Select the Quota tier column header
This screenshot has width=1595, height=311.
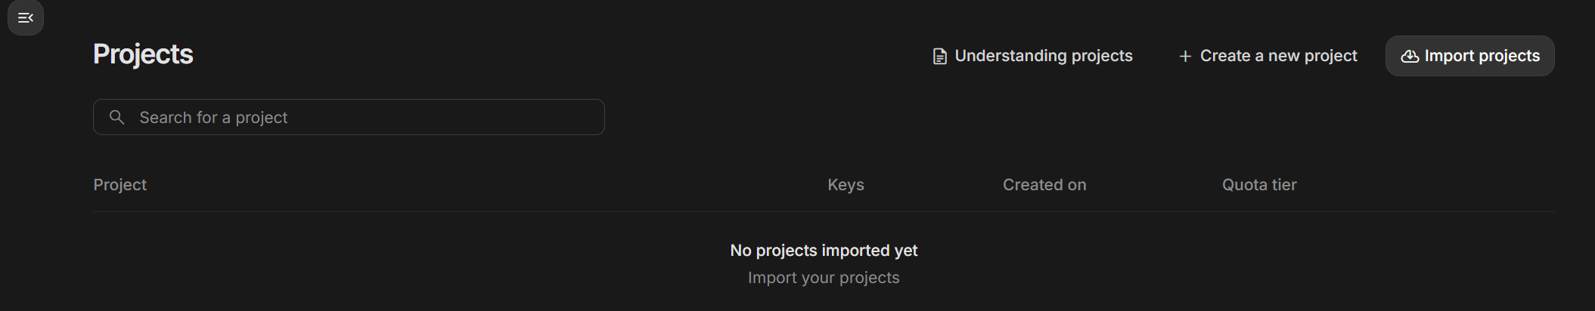[1258, 185]
